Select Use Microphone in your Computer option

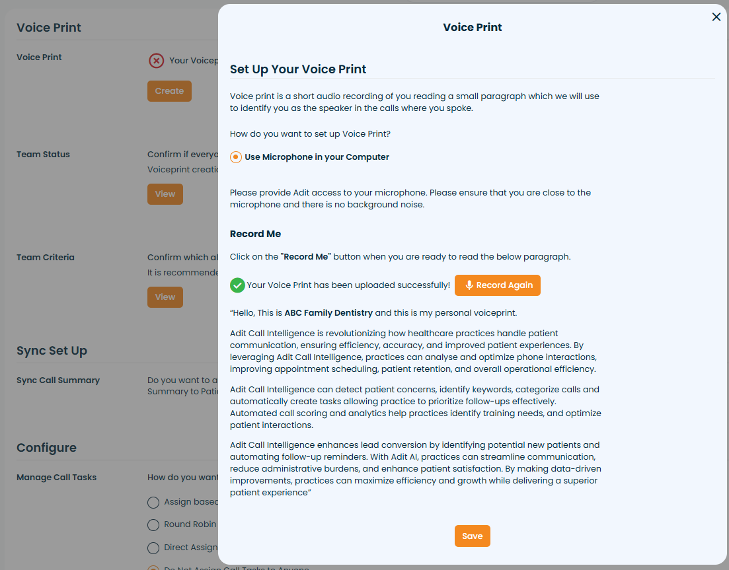pos(236,157)
